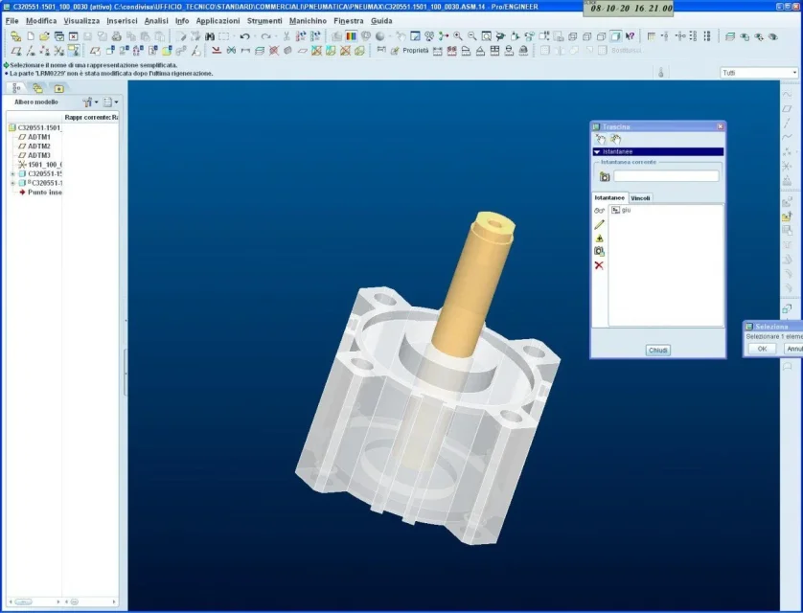This screenshot has height=613, width=803.
Task: Open the Manichino menu
Action: (x=308, y=21)
